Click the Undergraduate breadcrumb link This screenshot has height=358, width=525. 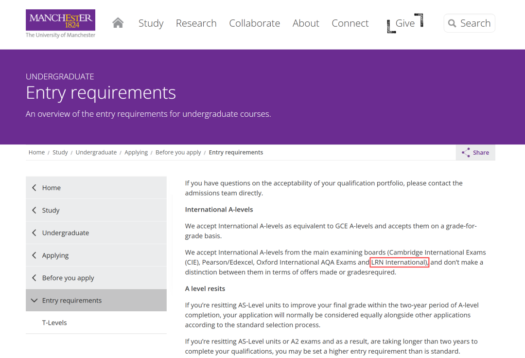[x=96, y=152]
